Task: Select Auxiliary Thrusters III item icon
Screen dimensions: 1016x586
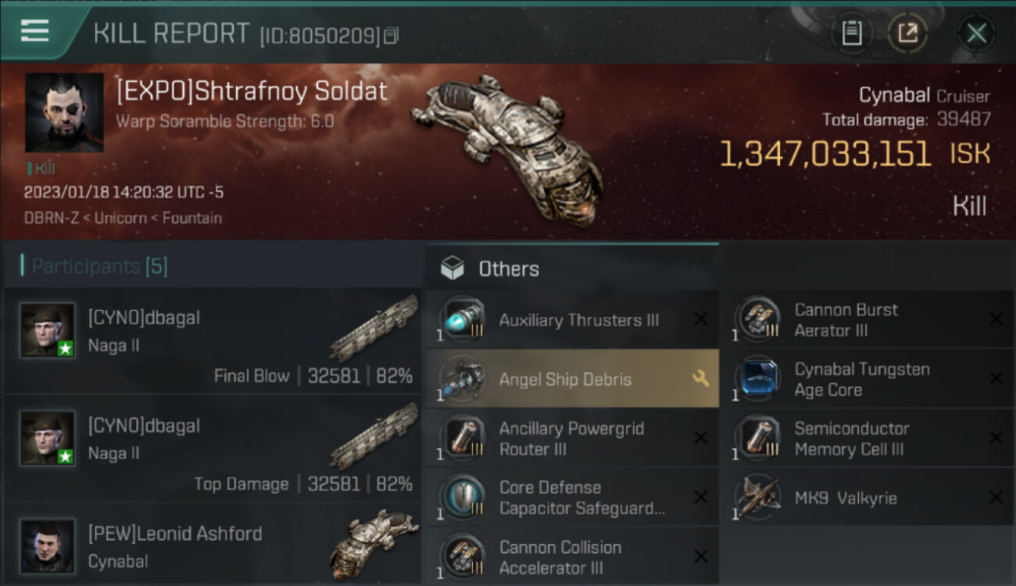Action: (x=462, y=320)
